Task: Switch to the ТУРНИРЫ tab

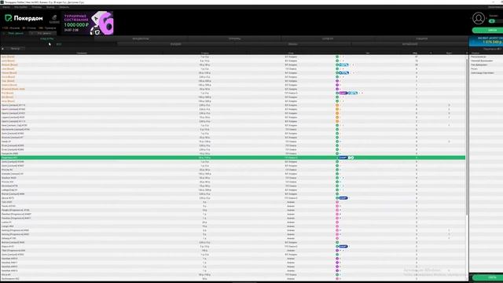Action: click(234, 39)
